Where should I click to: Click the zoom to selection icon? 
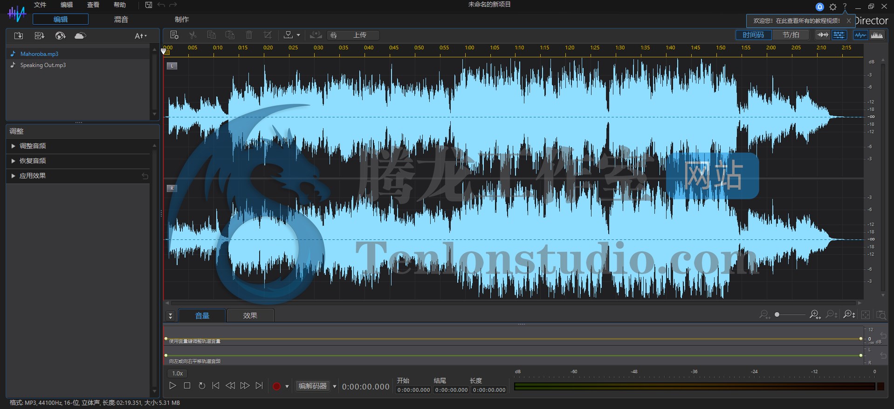[881, 315]
